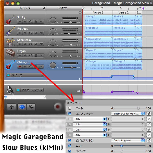Select the Verse 1 arrangement region
Viewport: 153px width, 153px height.
(98, 12)
